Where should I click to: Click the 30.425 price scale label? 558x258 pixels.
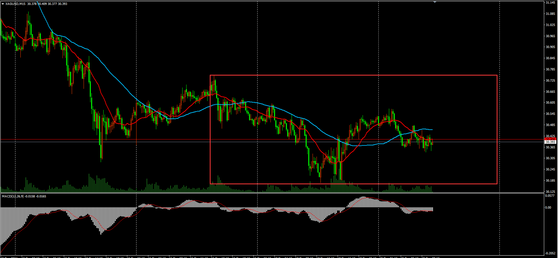pos(550,136)
